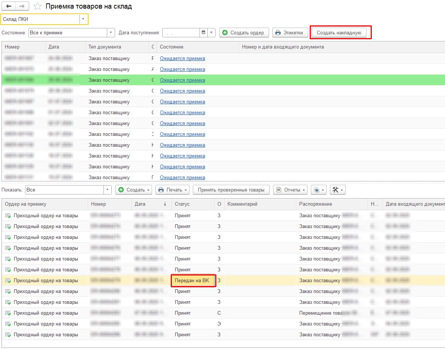
Task: Open the calendar for Дата поступления
Action: tap(204, 32)
